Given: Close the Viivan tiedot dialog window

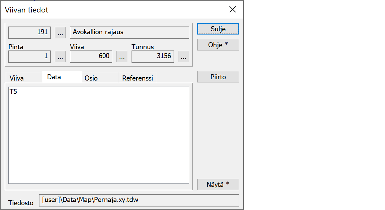Looking at the screenshot, I should pos(233,10).
